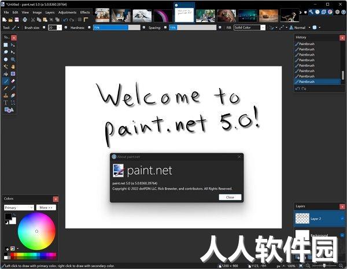Select the Paint Bucket tool
The height and width of the screenshot is (269, 347).
click(6, 74)
